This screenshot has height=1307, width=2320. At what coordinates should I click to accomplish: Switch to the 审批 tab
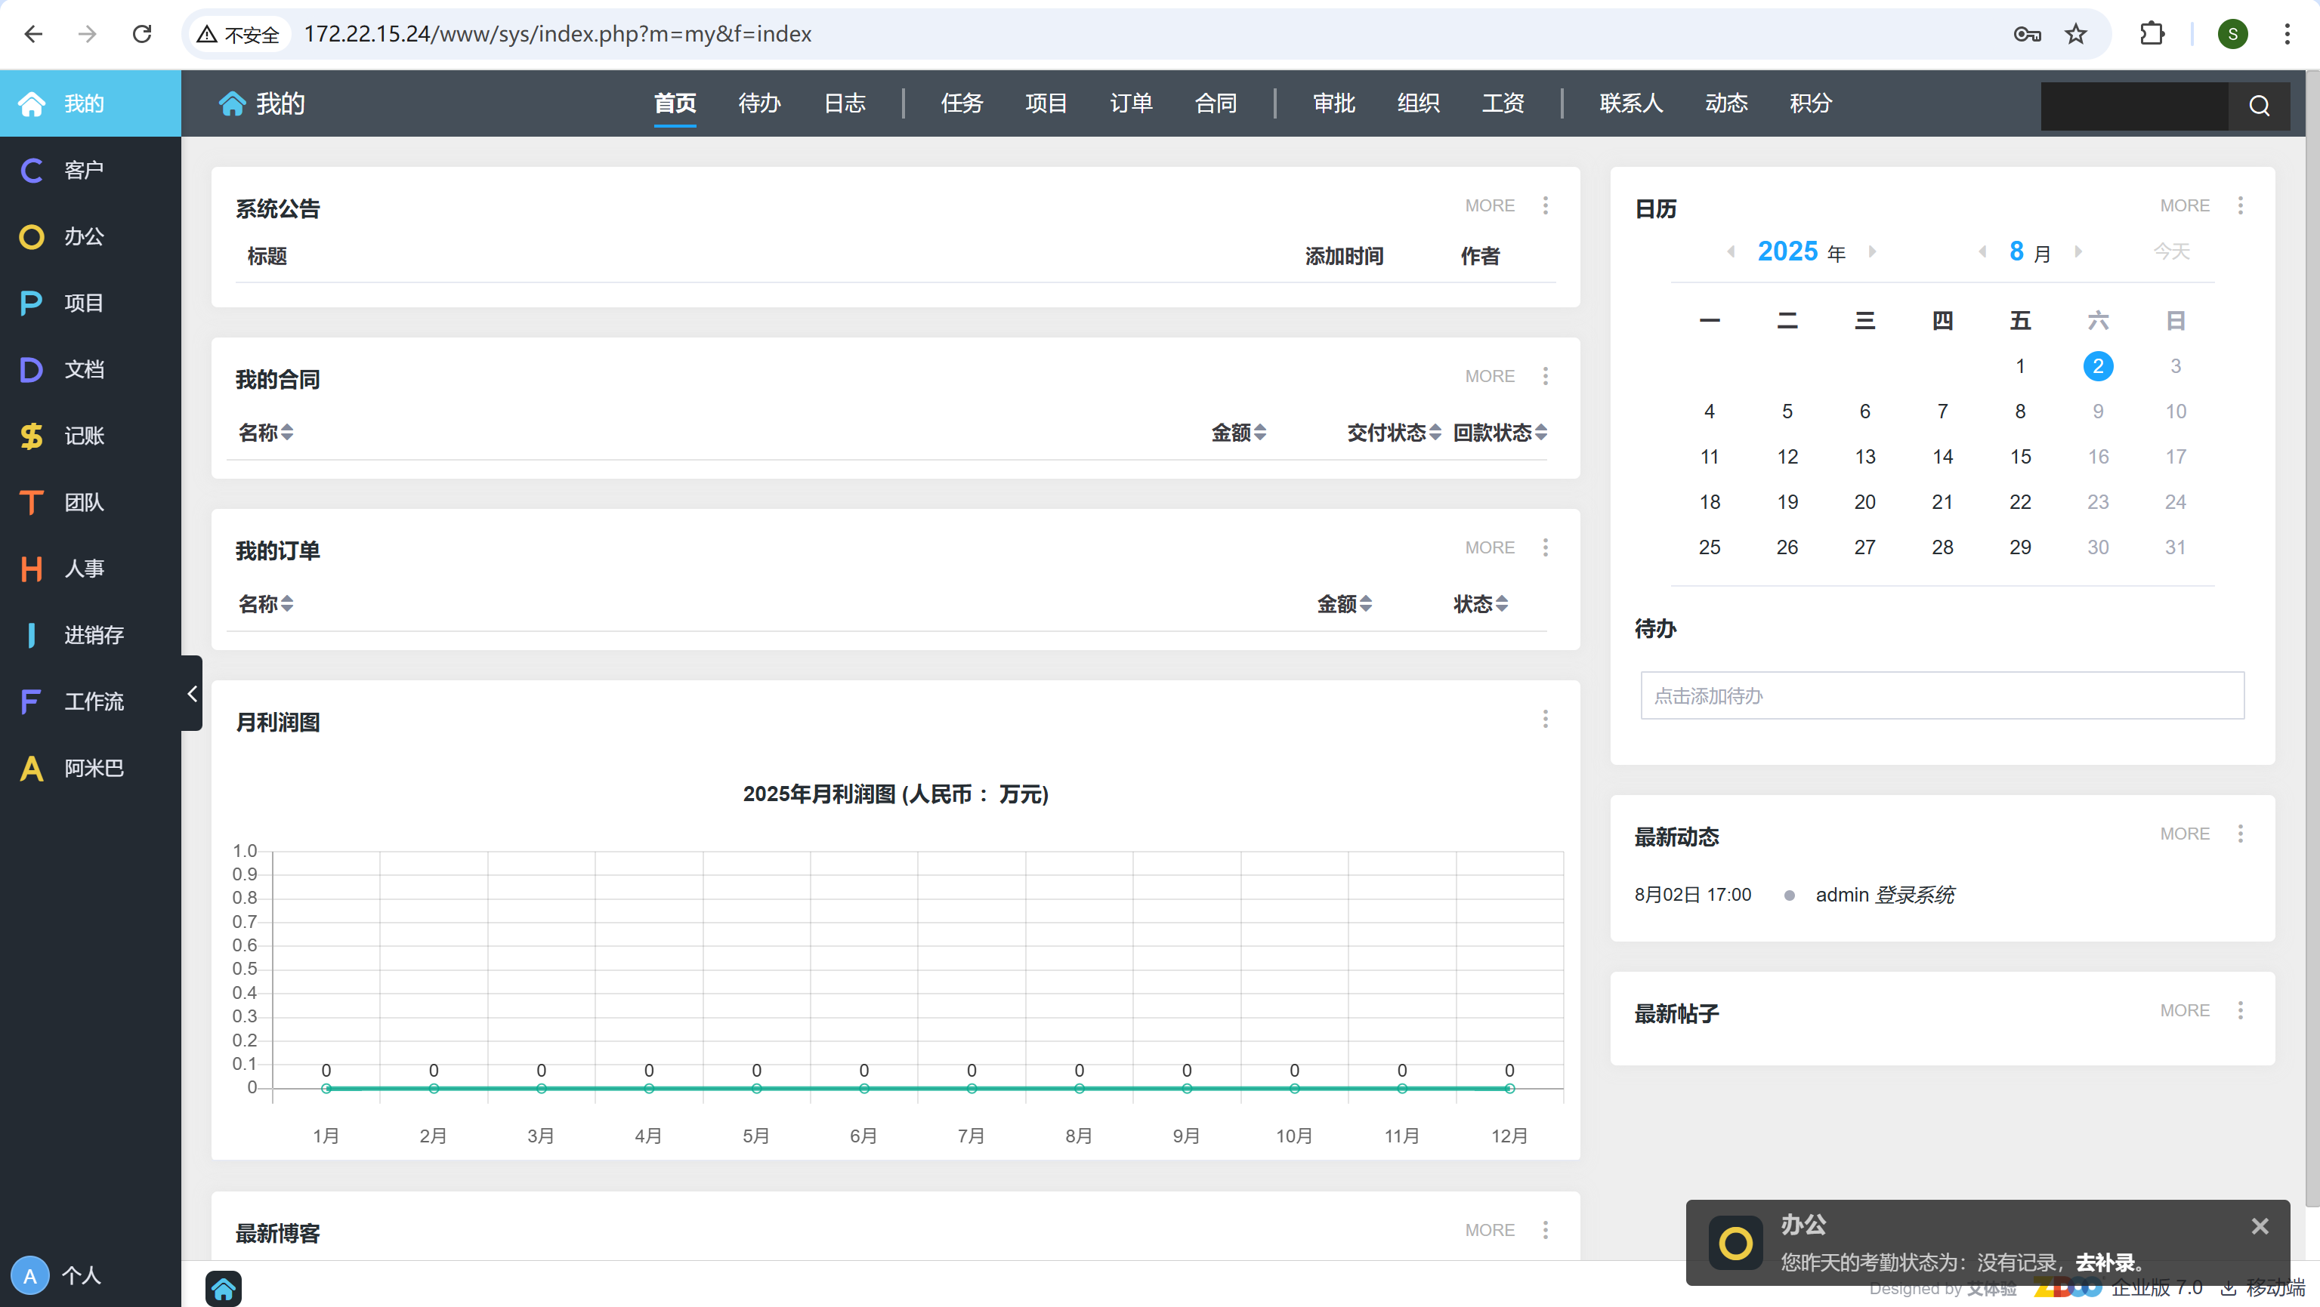pos(1334,103)
